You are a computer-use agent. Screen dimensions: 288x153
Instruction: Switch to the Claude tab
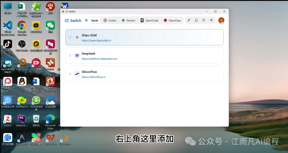(x=95, y=20)
